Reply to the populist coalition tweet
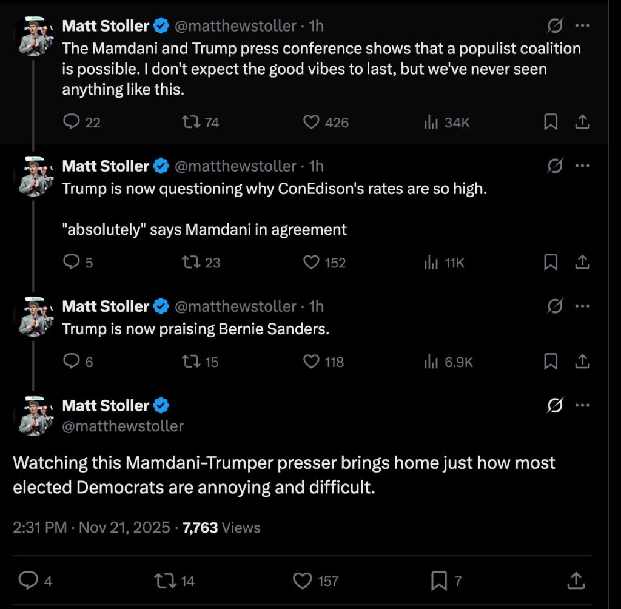Screen dimensions: 621x609 pos(72,123)
